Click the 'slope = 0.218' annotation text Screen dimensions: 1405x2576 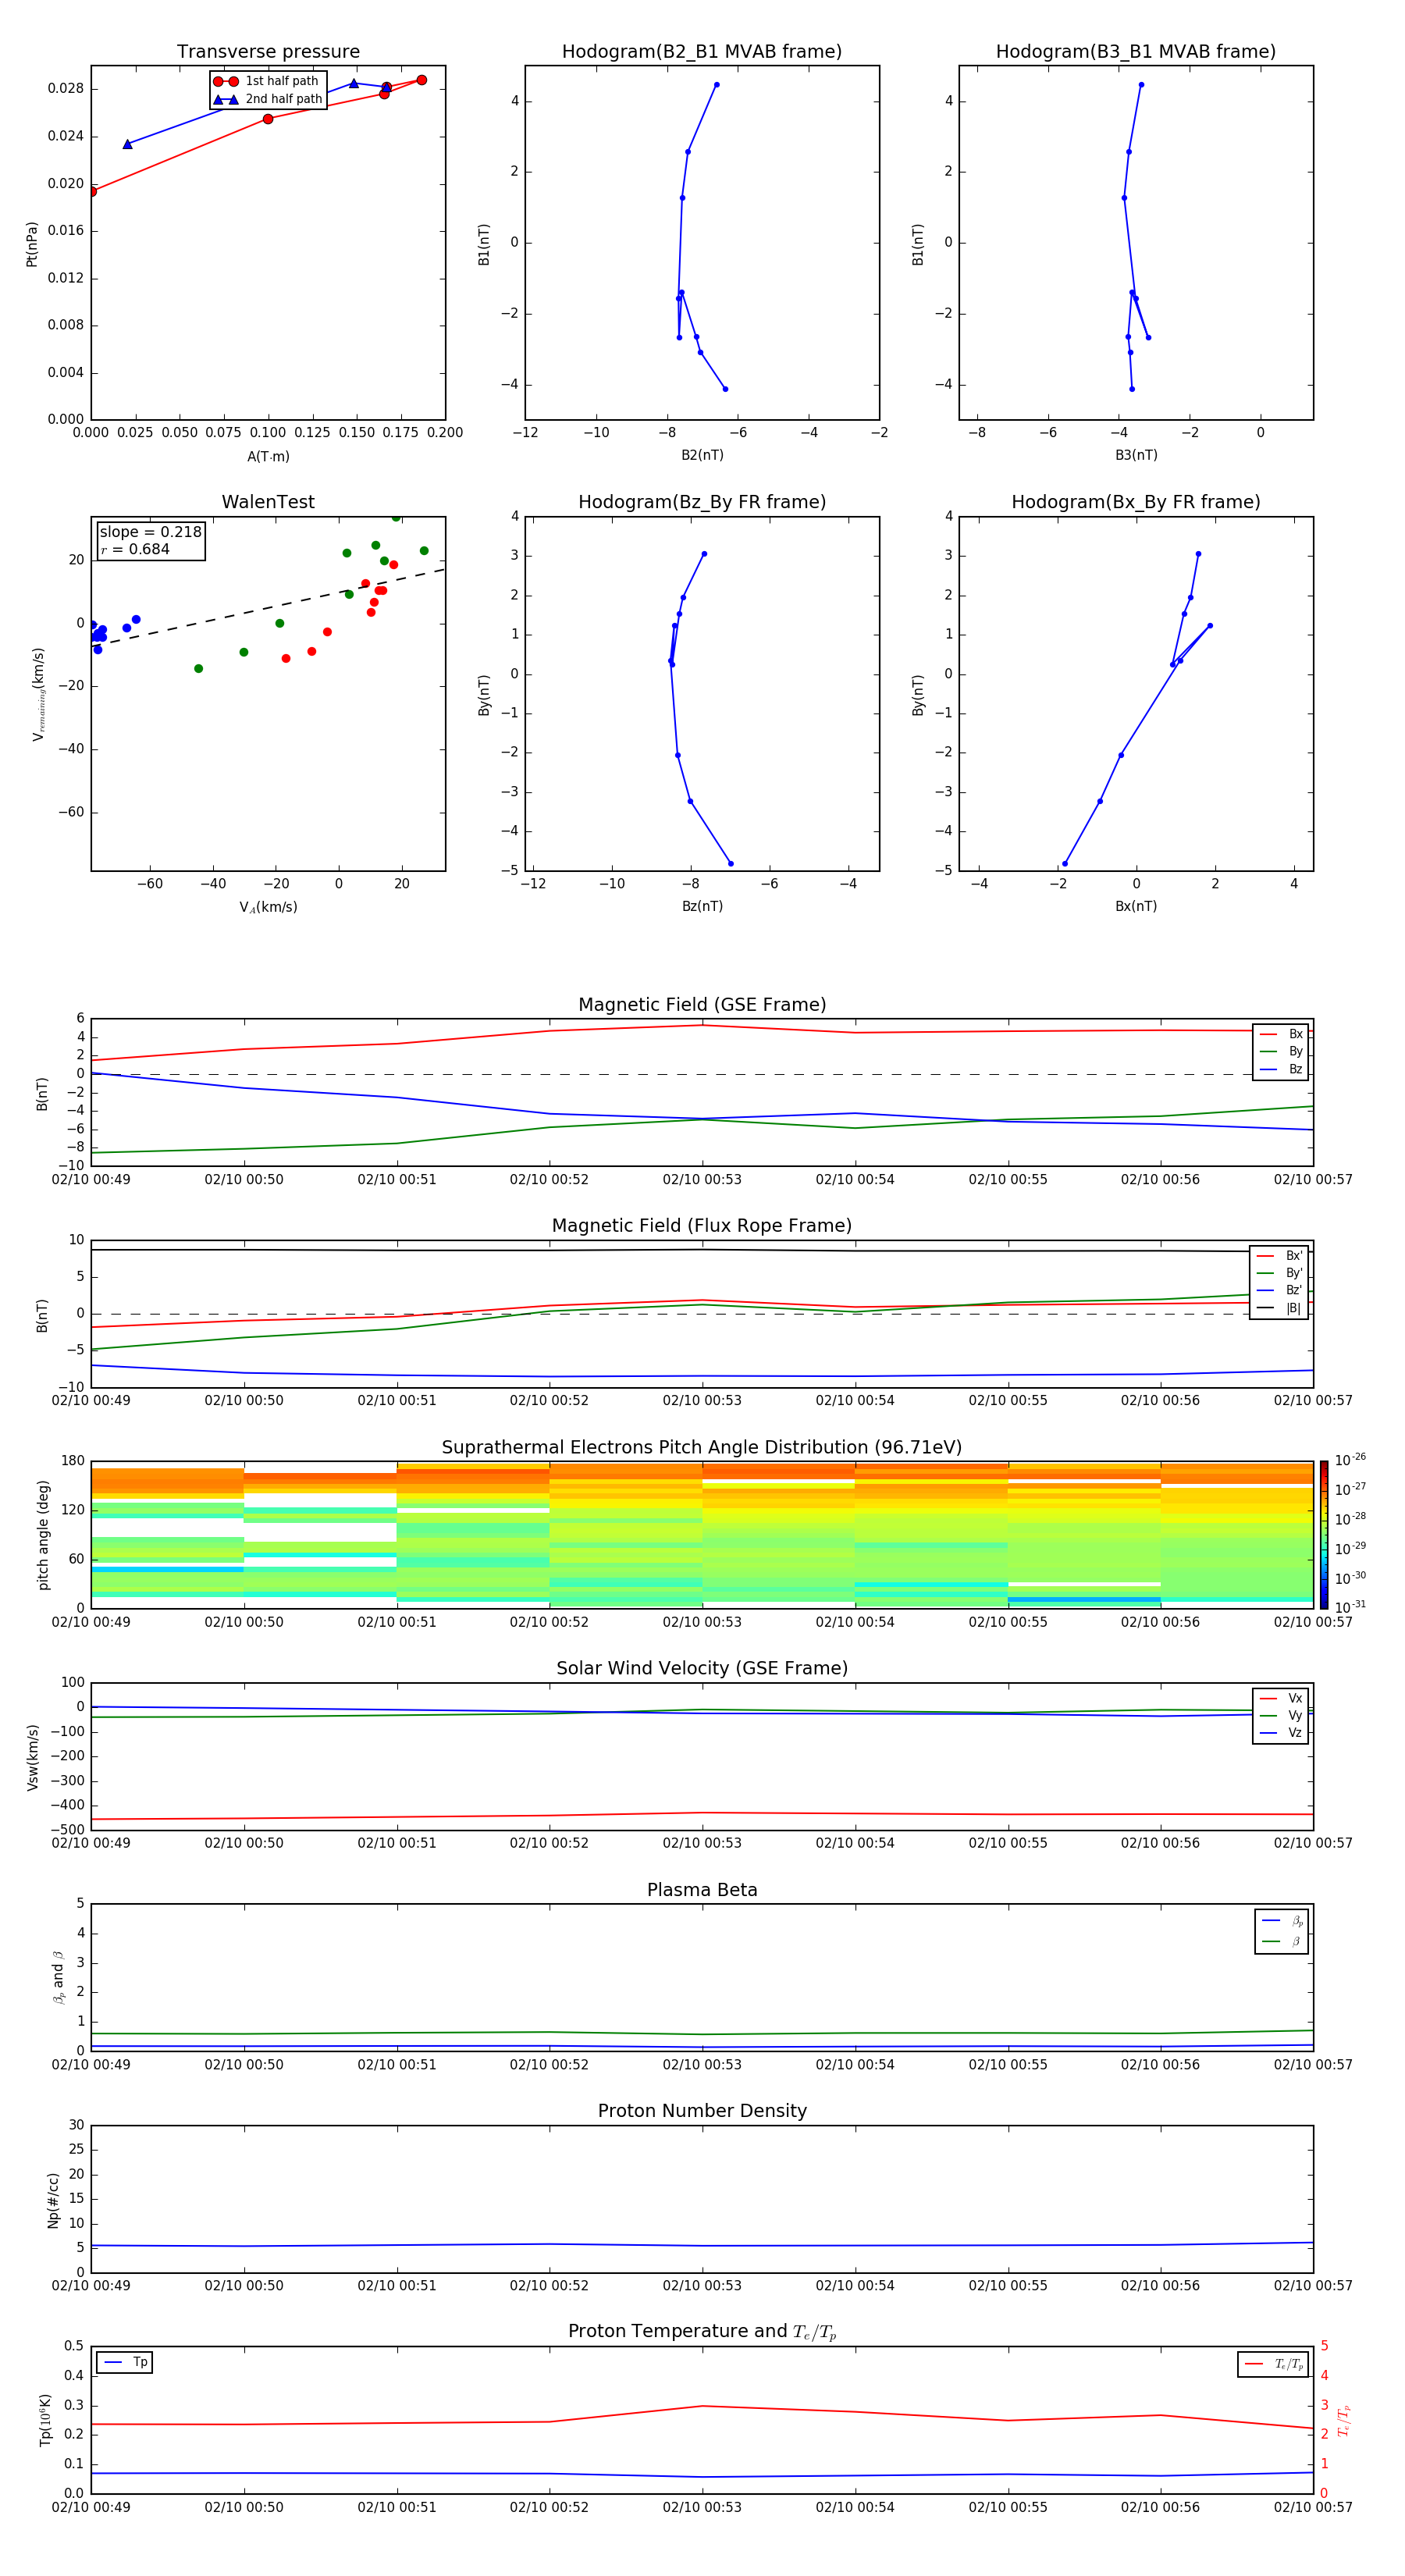[x=150, y=532]
